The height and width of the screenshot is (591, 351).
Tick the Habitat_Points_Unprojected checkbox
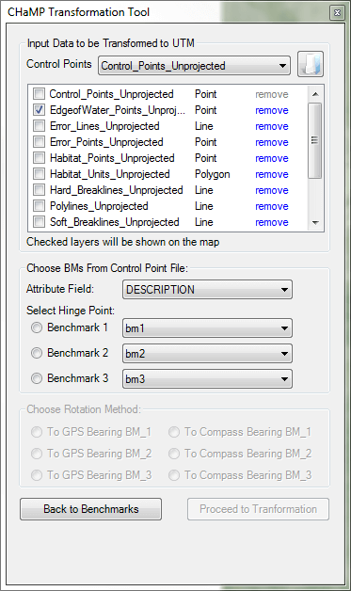point(39,158)
